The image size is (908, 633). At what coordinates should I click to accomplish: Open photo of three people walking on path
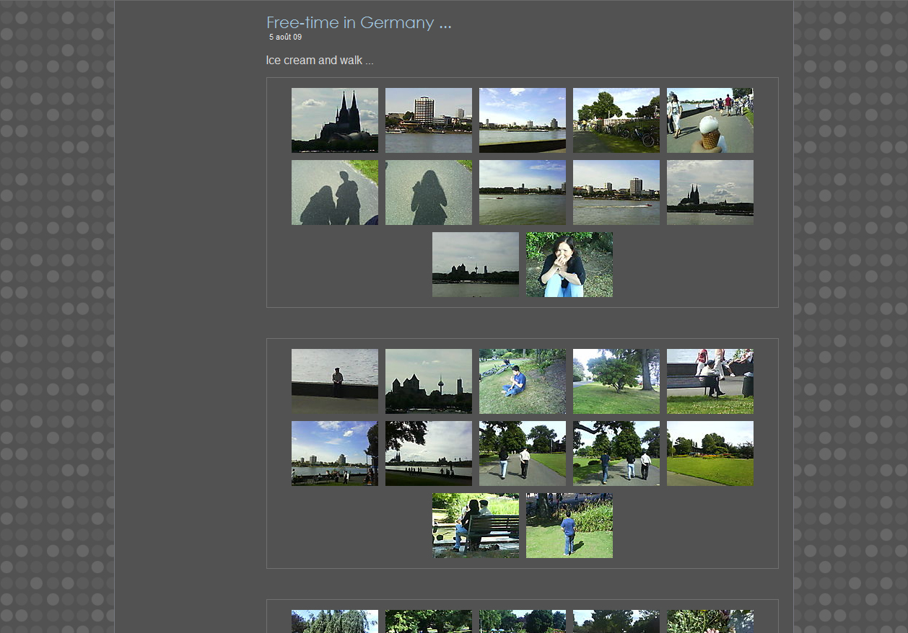point(616,453)
